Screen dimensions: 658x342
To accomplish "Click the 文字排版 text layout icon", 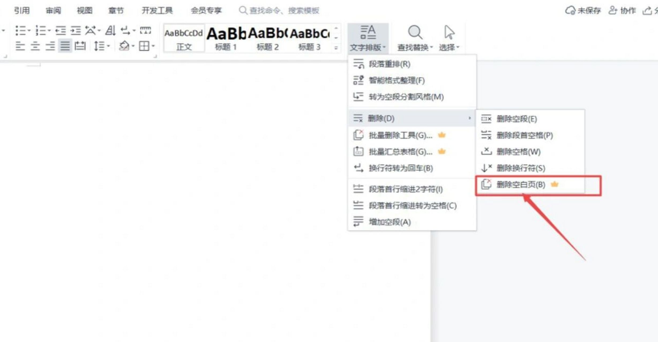I will point(367,32).
